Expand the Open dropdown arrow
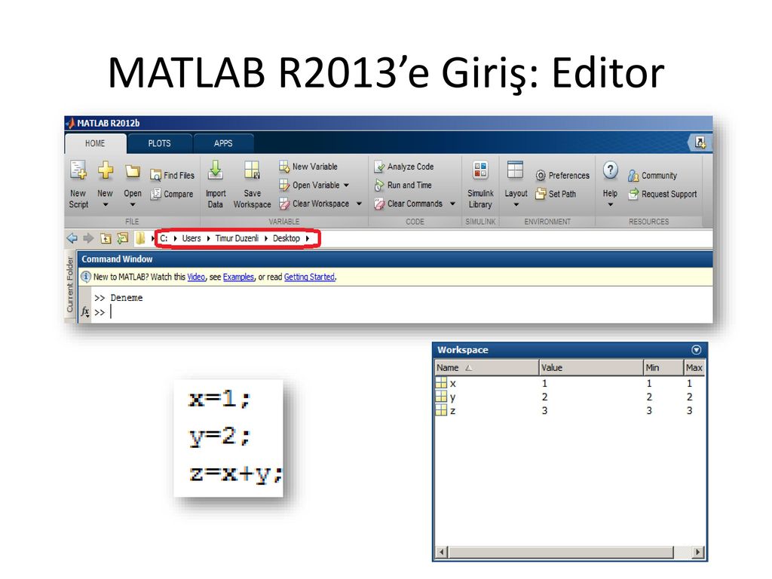Screen dimensions: 772x579 coord(133,205)
